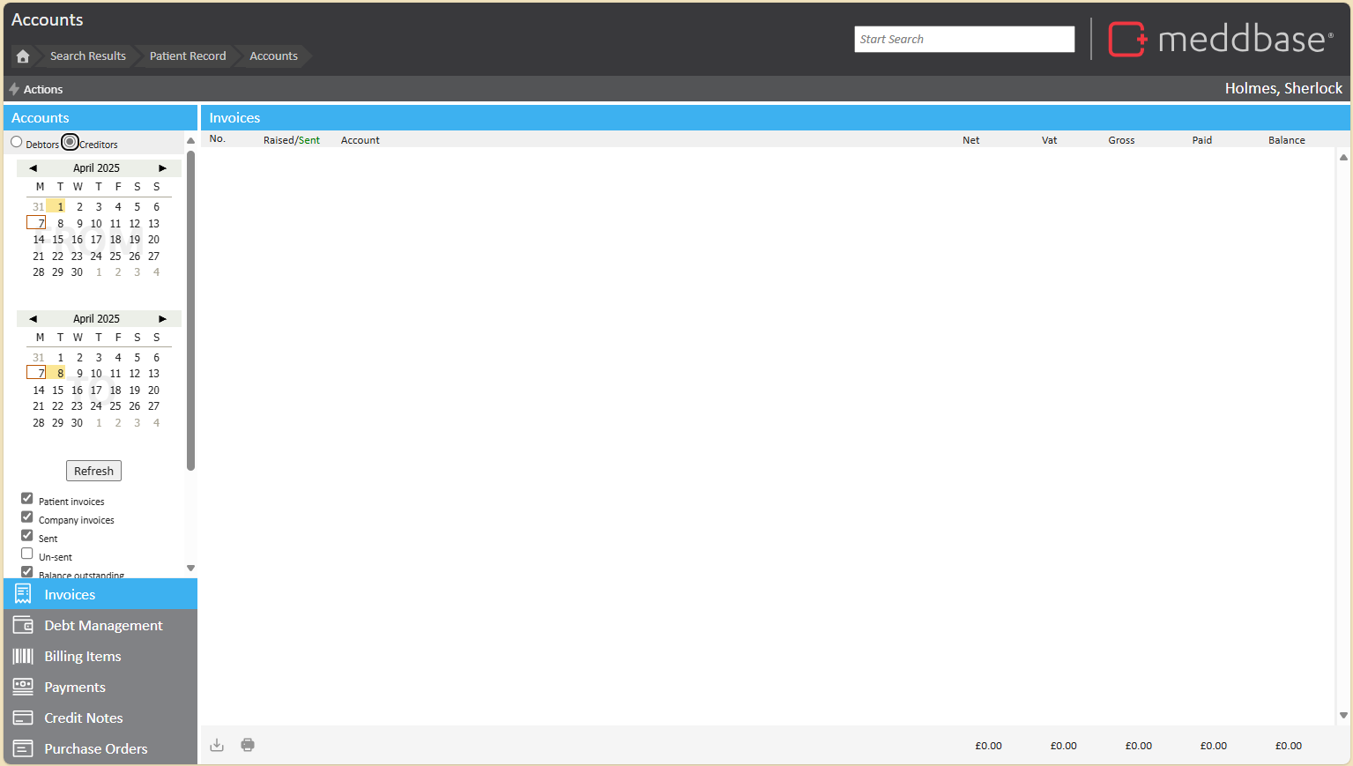This screenshot has height=766, width=1353.
Task: Go back to Search Results breadcrumb
Action: 87,56
